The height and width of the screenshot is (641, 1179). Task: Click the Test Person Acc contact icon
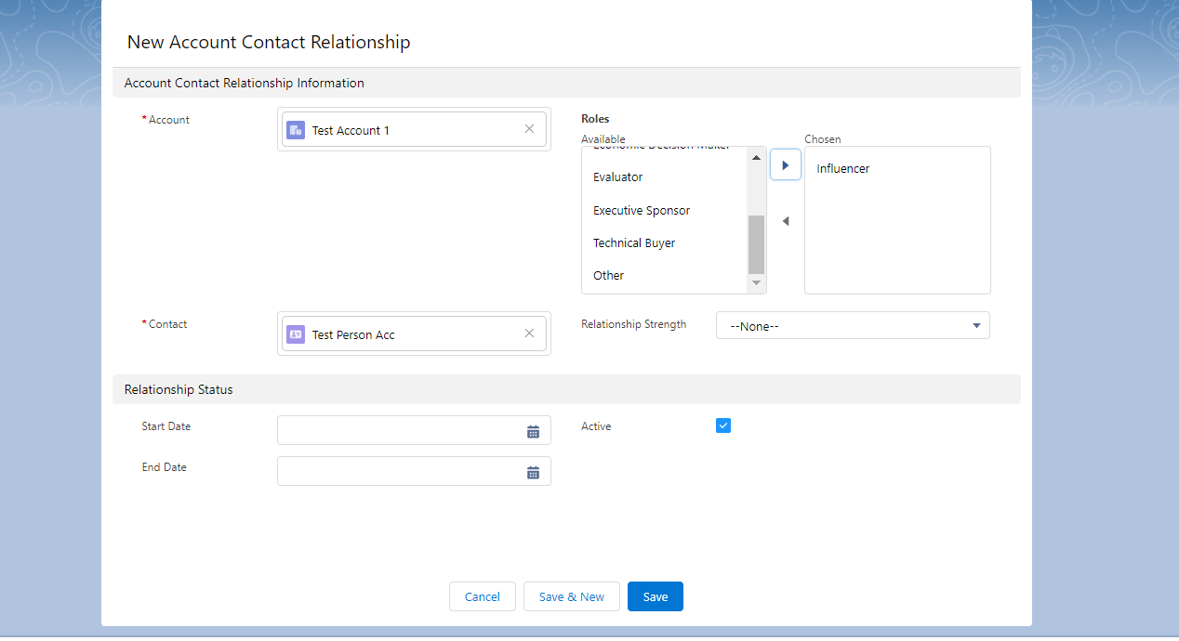point(296,334)
